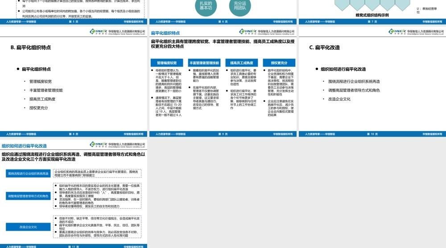Click sub-bullet 授权更充分 on slide 8
The image size is (446, 248).
click(x=38, y=108)
